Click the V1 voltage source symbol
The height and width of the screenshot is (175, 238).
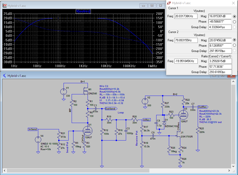(x=63, y=92)
